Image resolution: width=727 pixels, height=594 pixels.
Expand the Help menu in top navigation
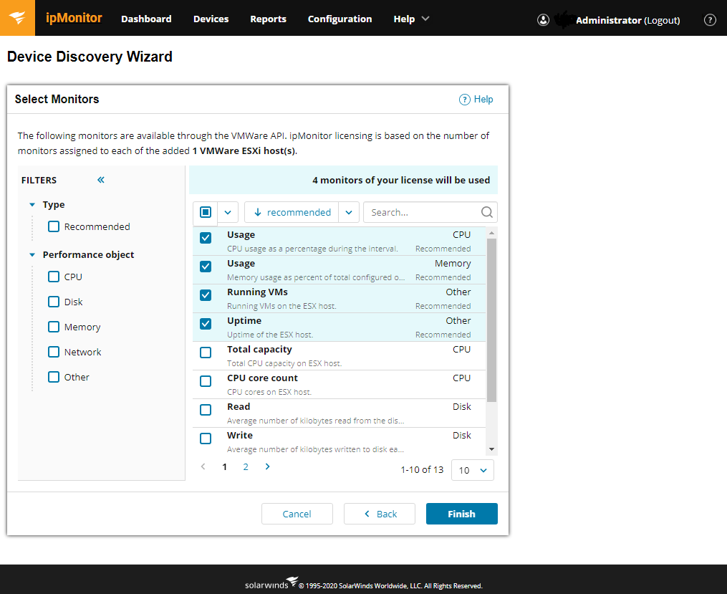click(x=411, y=19)
